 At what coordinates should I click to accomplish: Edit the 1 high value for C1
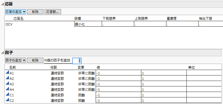pos(164,95)
